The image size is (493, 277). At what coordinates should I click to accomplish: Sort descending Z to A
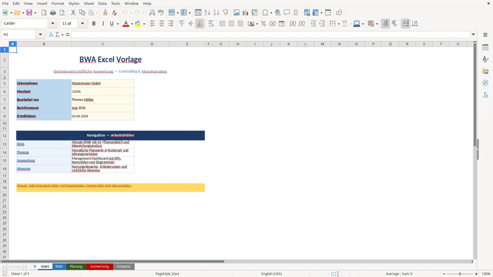(217, 13)
